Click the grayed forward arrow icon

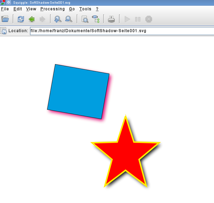tap(42, 19)
